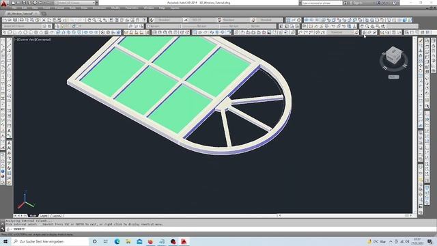437x246 pixels.
Task: Open the Layer Properties Manager icon
Action: tap(57, 26)
